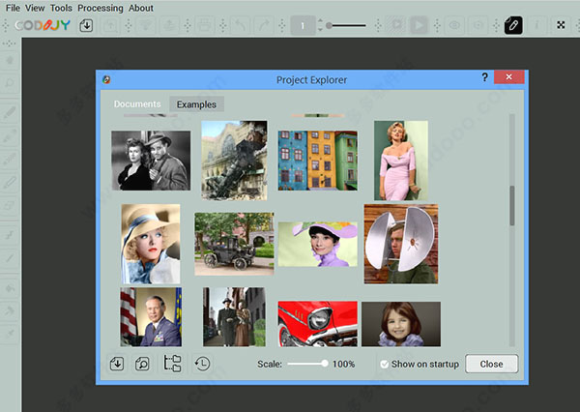
Task: Toggle the Show on startup checkbox
Action: pyautogui.click(x=385, y=365)
